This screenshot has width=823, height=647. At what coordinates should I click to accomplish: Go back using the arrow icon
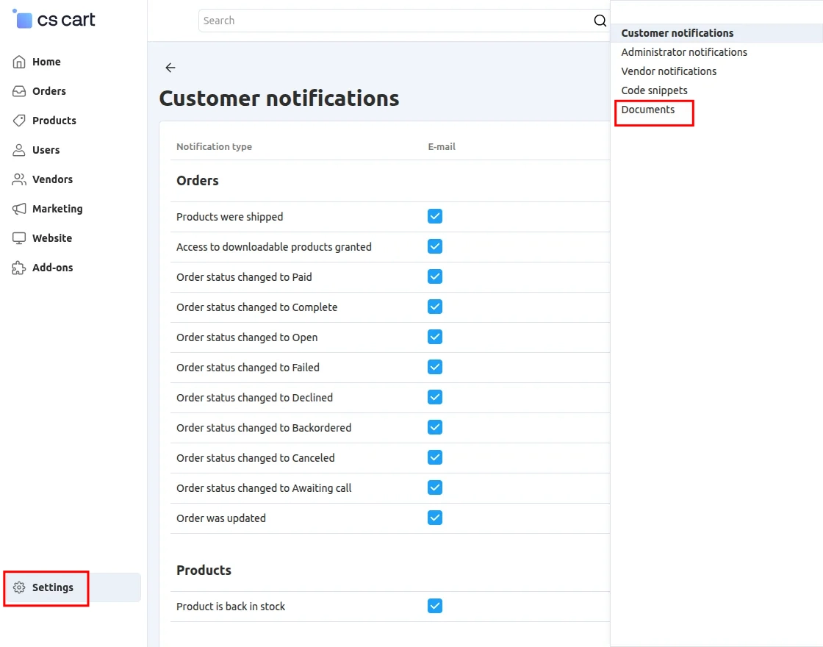click(170, 68)
